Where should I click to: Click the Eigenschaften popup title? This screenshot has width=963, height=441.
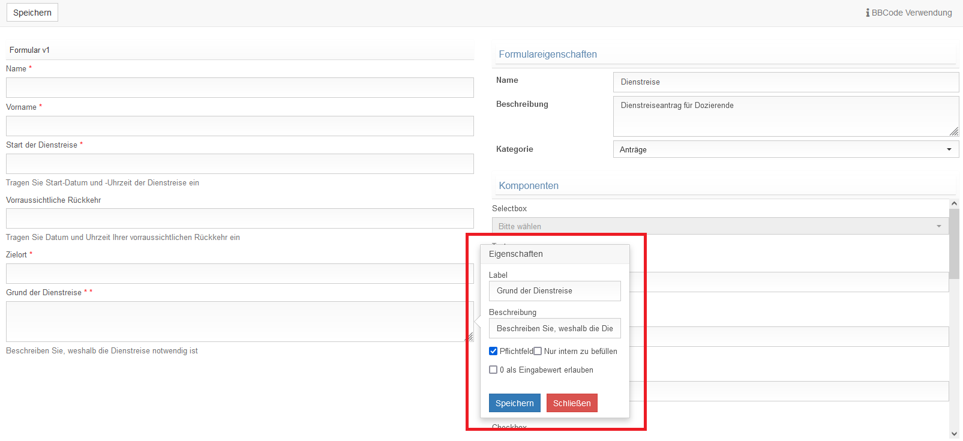(516, 254)
